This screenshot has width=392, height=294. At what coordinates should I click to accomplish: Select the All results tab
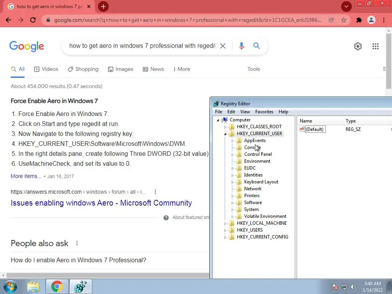[x=18, y=69]
